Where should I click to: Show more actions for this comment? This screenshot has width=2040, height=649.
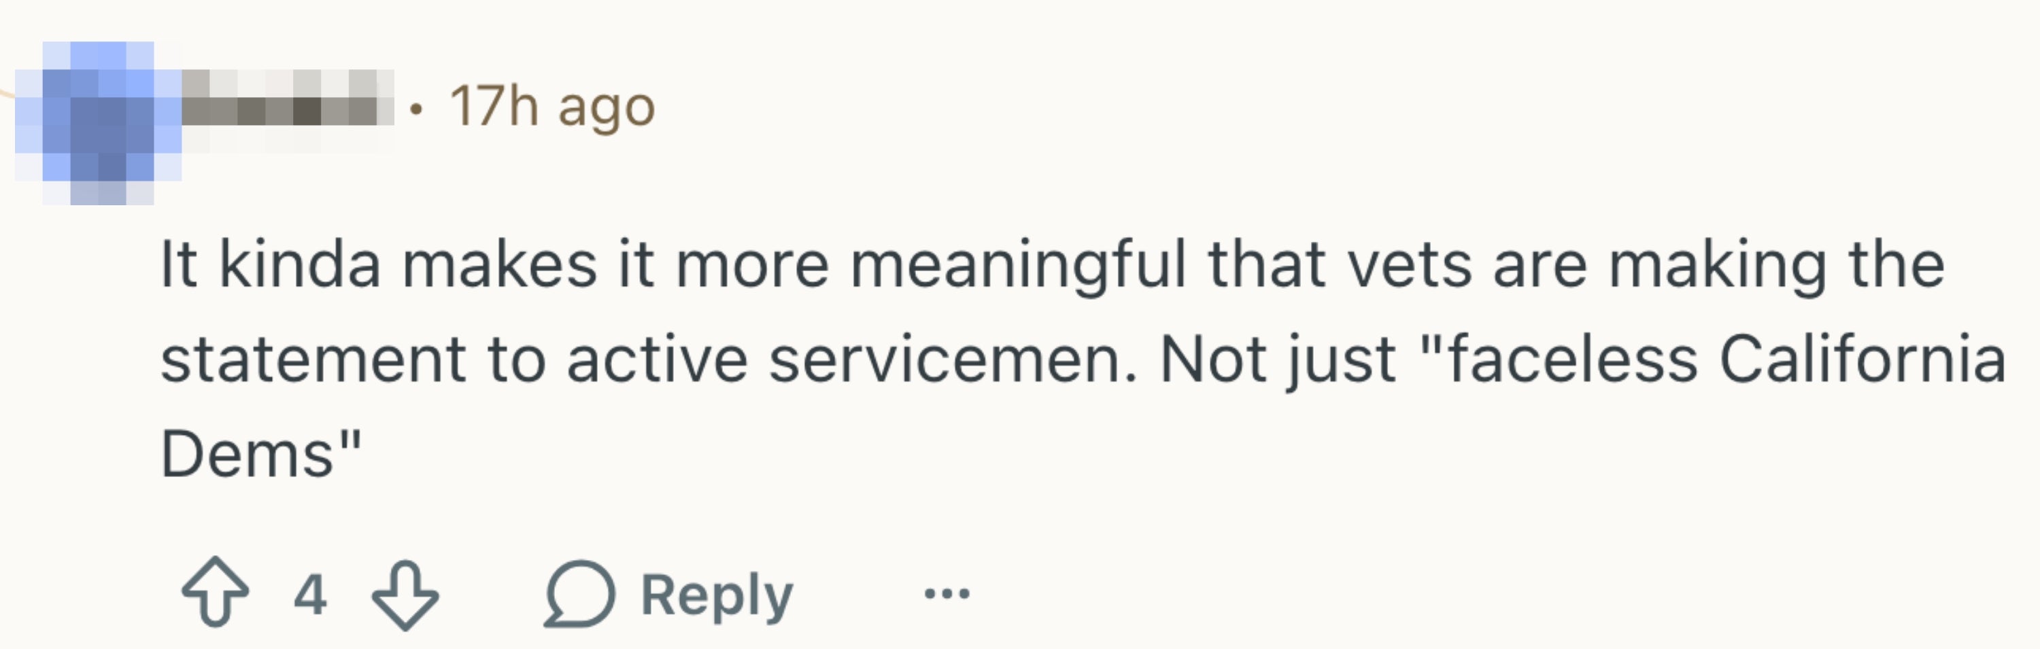tap(947, 593)
